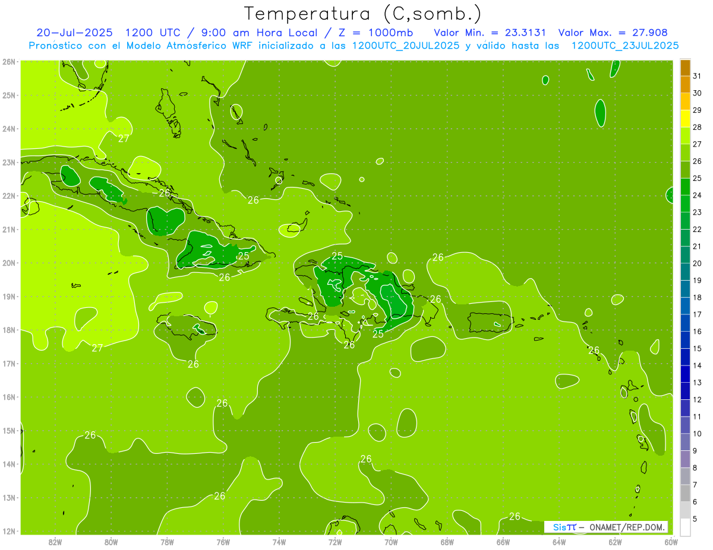Click the 64W longitude axis label
713x550 pixels.
coord(559,542)
